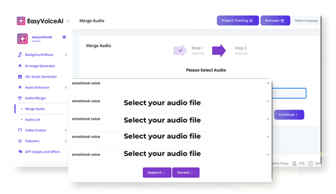Click the AI Image Generator icon
Viewport: 336px width, 194px height.
[x=20, y=66]
